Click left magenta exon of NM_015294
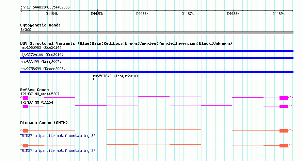 (x=26, y=106)
